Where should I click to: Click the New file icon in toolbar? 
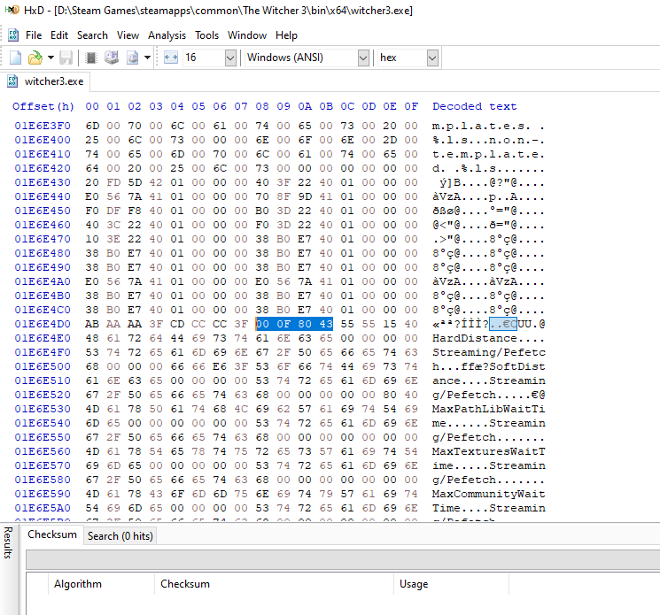pos(15,58)
